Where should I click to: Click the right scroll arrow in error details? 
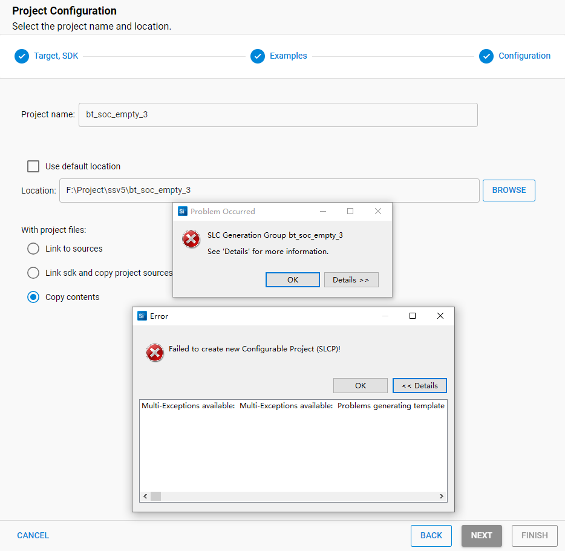(x=442, y=496)
